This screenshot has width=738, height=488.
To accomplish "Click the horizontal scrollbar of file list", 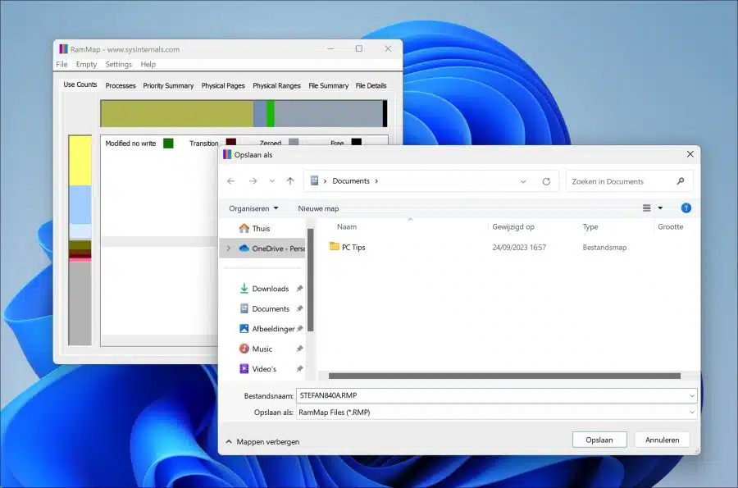I will [x=504, y=376].
